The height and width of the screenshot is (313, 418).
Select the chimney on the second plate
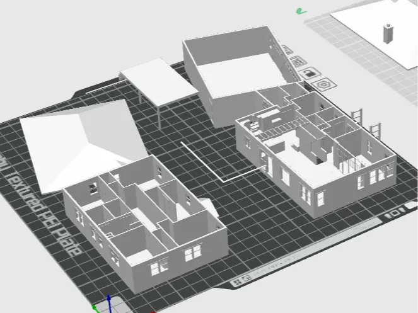(388, 33)
